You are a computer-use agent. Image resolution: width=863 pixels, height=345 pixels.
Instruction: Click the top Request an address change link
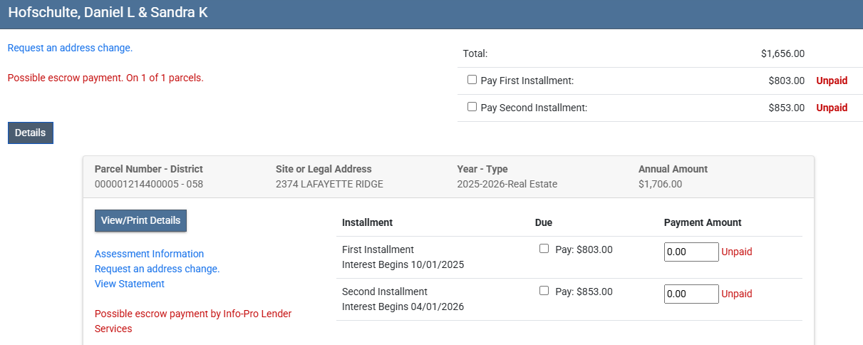70,48
